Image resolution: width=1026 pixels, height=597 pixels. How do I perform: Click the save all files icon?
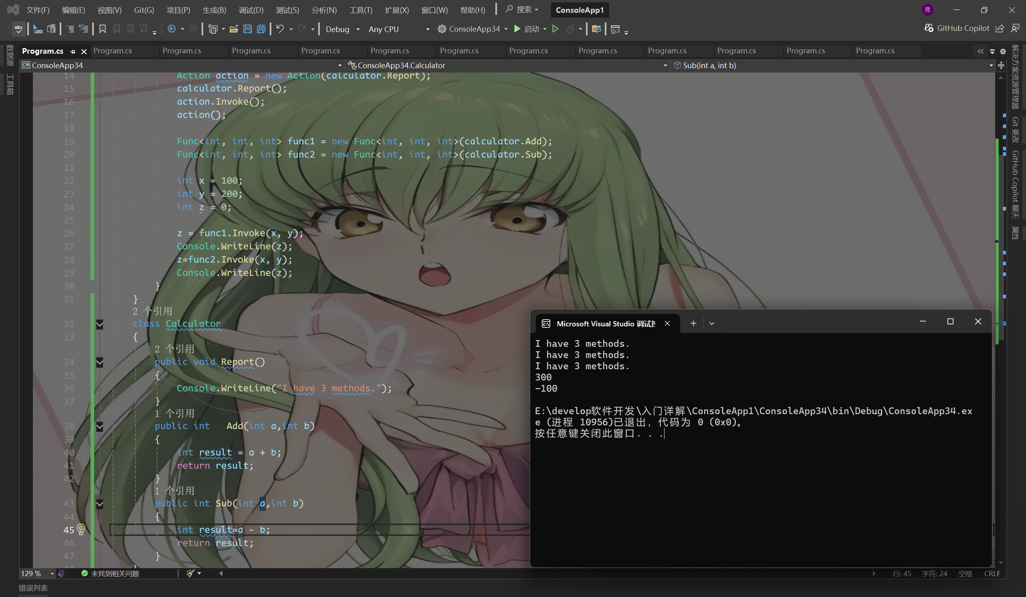pyautogui.click(x=261, y=29)
